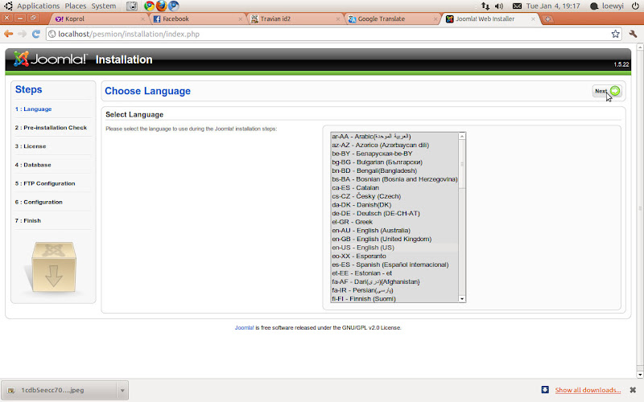Click language list scroll-down arrow

[x=462, y=298]
